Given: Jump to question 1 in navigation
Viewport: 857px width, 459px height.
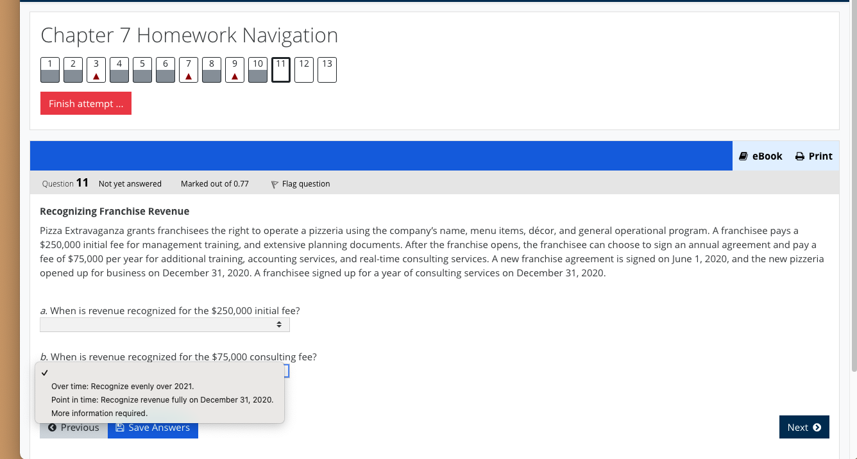Looking at the screenshot, I should point(49,69).
